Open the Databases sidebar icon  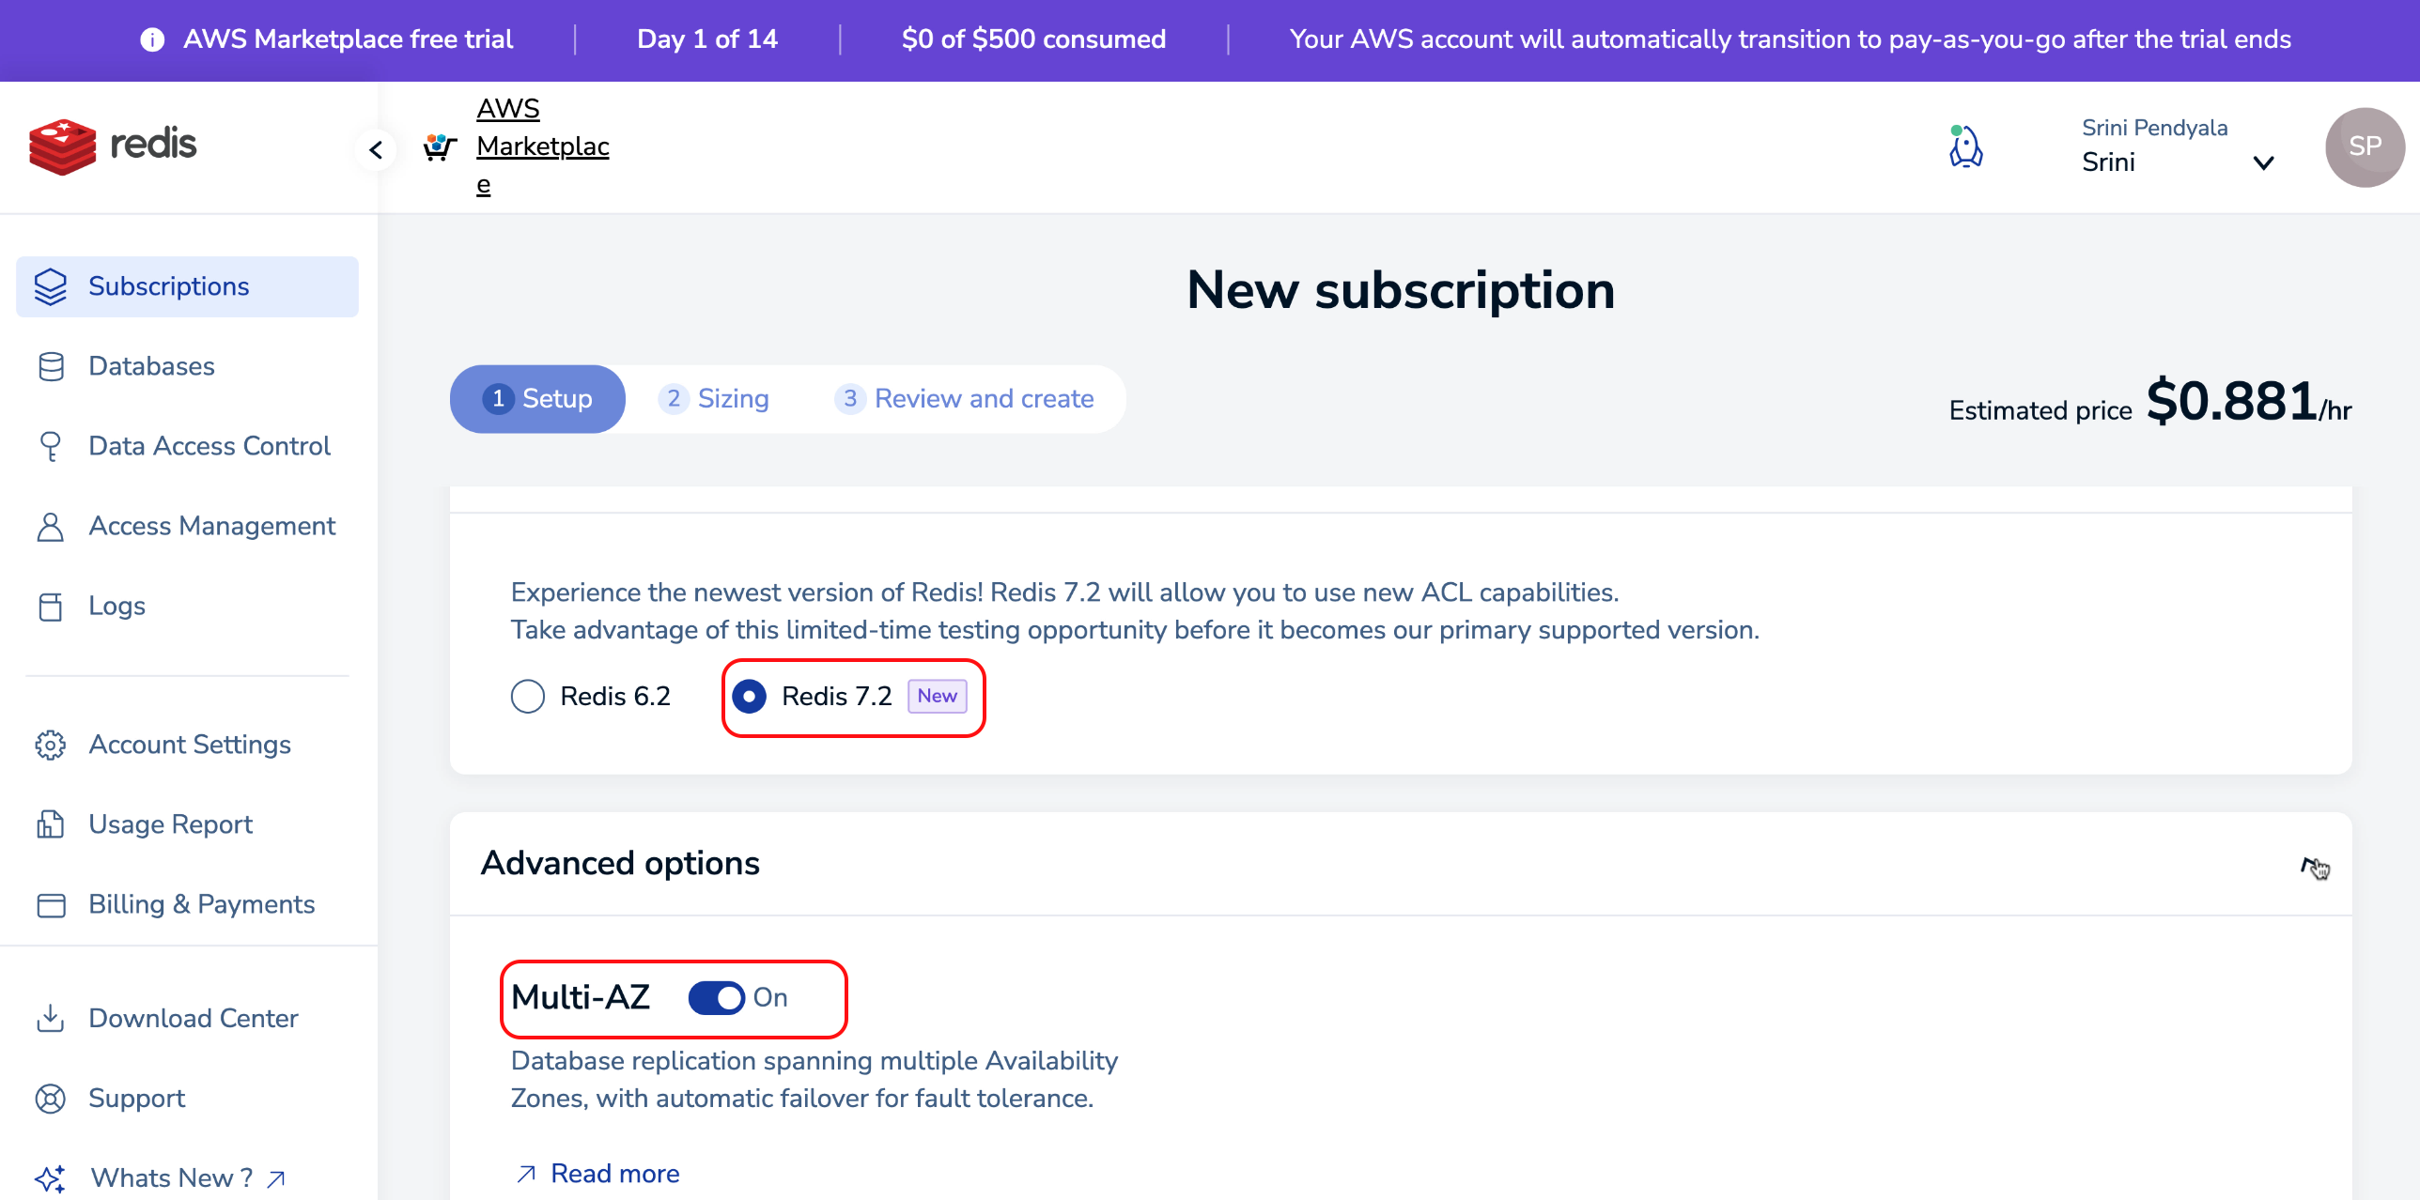51,366
